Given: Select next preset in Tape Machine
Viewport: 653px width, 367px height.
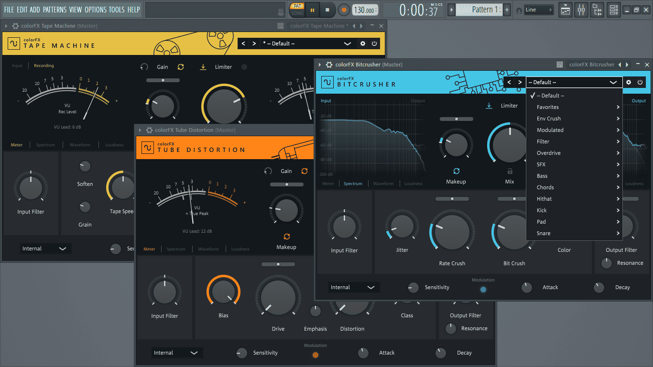Looking at the screenshot, I should pos(254,43).
